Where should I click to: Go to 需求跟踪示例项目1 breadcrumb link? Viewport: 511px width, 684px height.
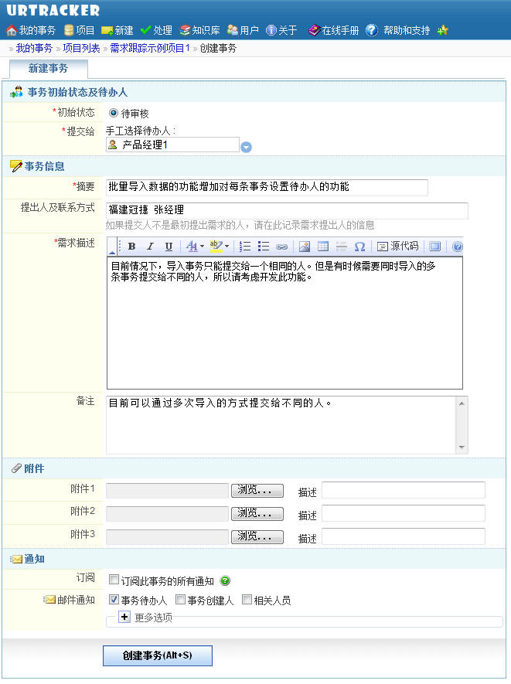tap(150, 48)
